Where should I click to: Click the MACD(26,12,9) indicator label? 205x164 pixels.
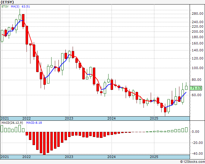tap(12, 123)
